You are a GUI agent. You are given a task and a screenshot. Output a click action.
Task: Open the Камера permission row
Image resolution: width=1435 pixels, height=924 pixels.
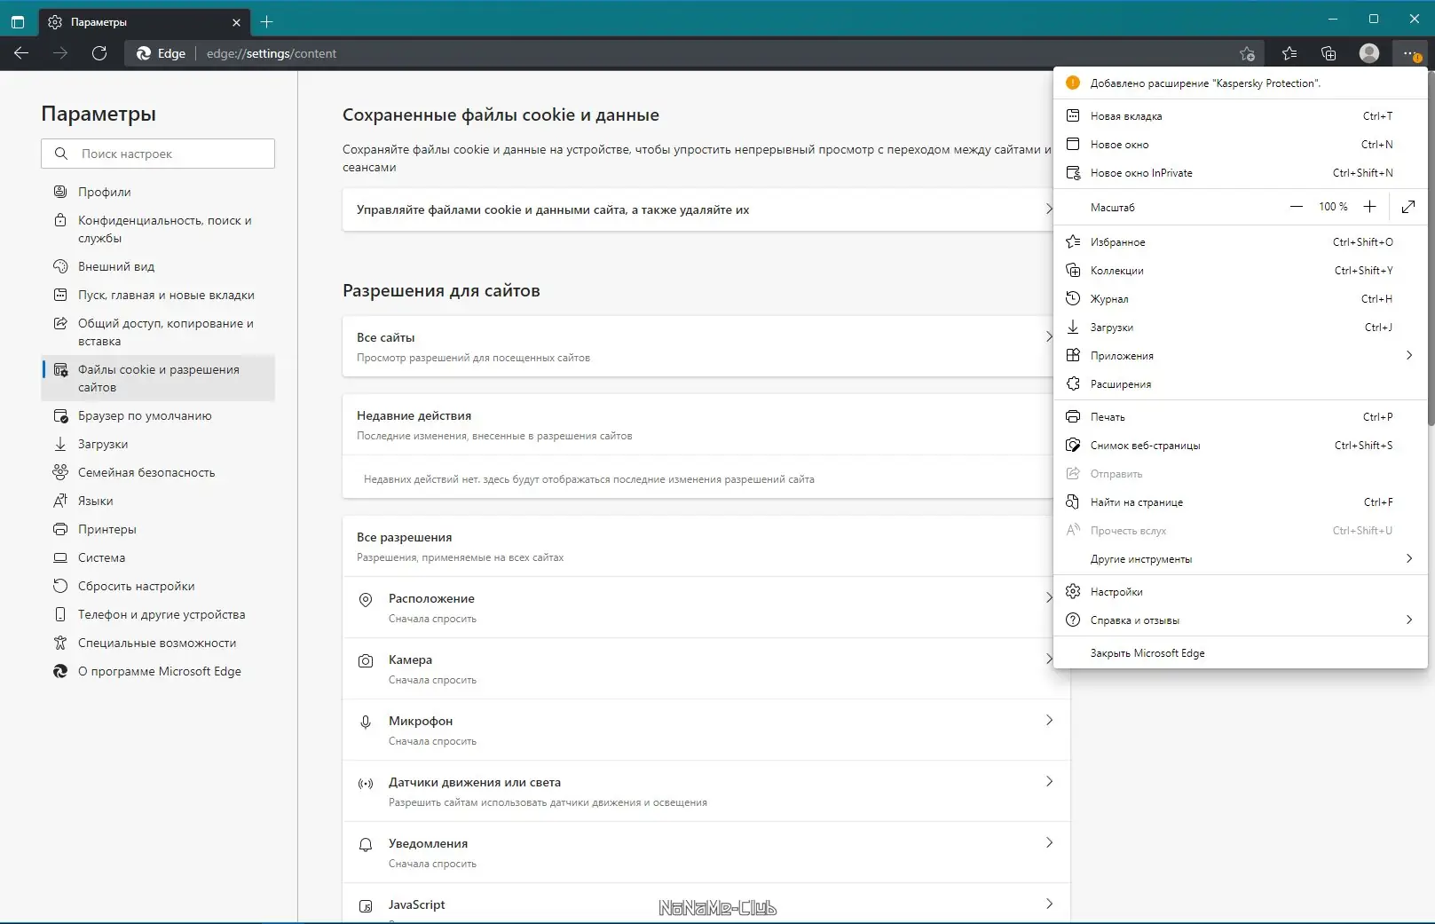tap(698, 668)
